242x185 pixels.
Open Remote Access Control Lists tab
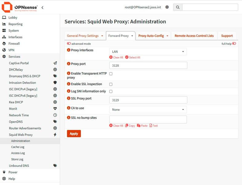194,36
